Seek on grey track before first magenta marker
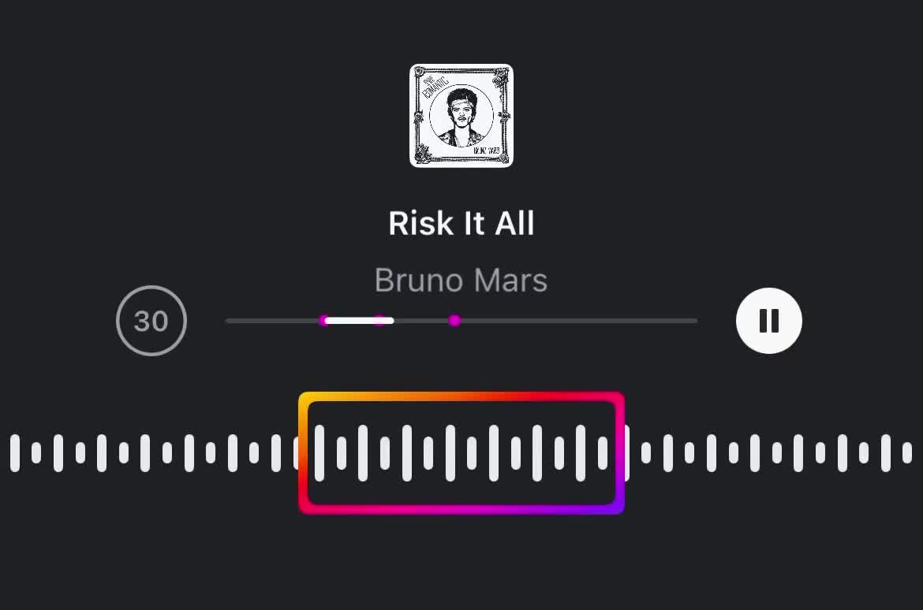This screenshot has width=923, height=610. pos(272,321)
